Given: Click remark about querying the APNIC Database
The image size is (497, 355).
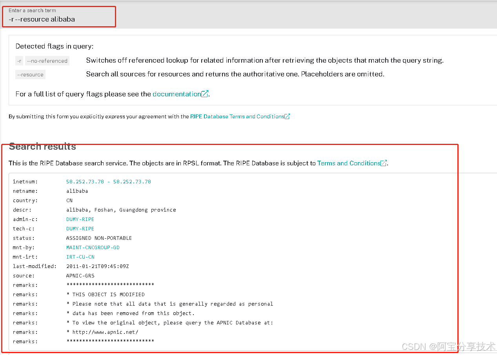Looking at the screenshot, I should 170,323.
